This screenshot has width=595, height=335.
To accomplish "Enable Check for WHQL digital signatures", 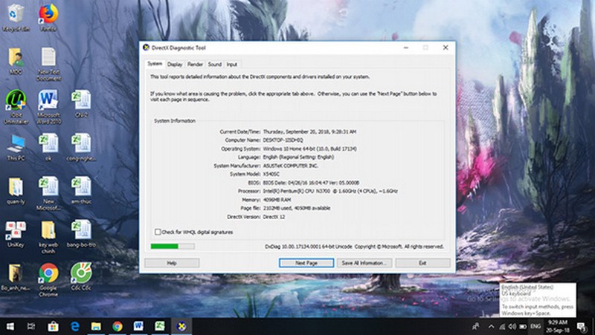I will click(x=157, y=232).
